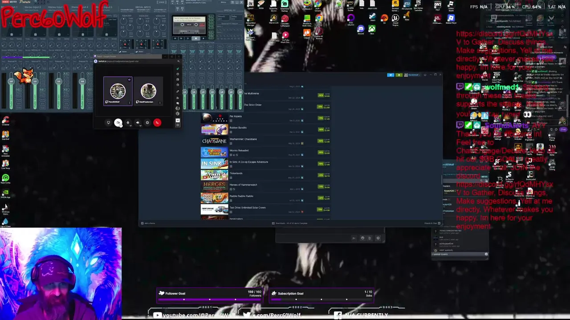
Task: Open Downloads status in Steam bottom bar
Action: [x=290, y=223]
